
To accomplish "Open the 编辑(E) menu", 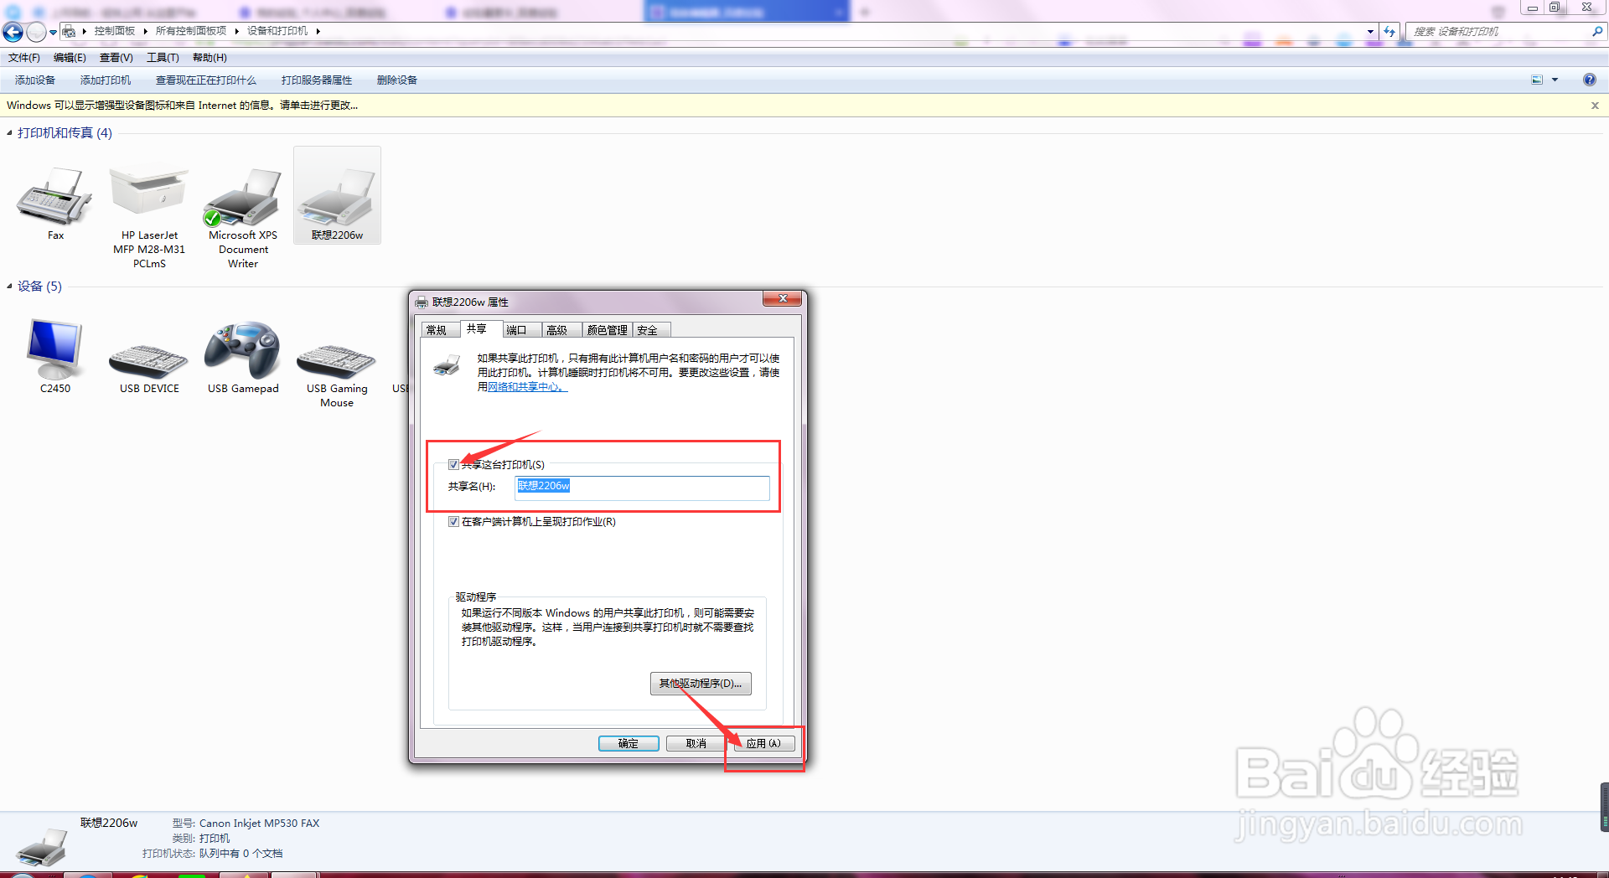I will tap(70, 58).
